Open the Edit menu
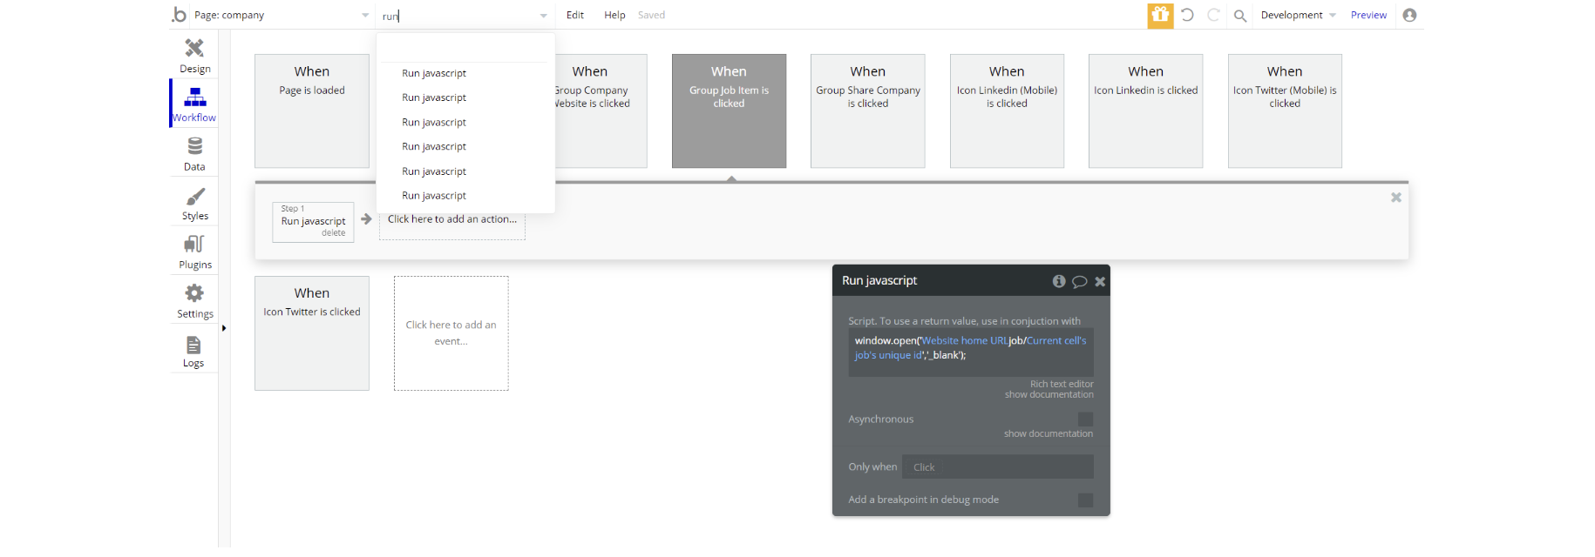Screen dimensions: 1595x557 pyautogui.click(x=575, y=16)
